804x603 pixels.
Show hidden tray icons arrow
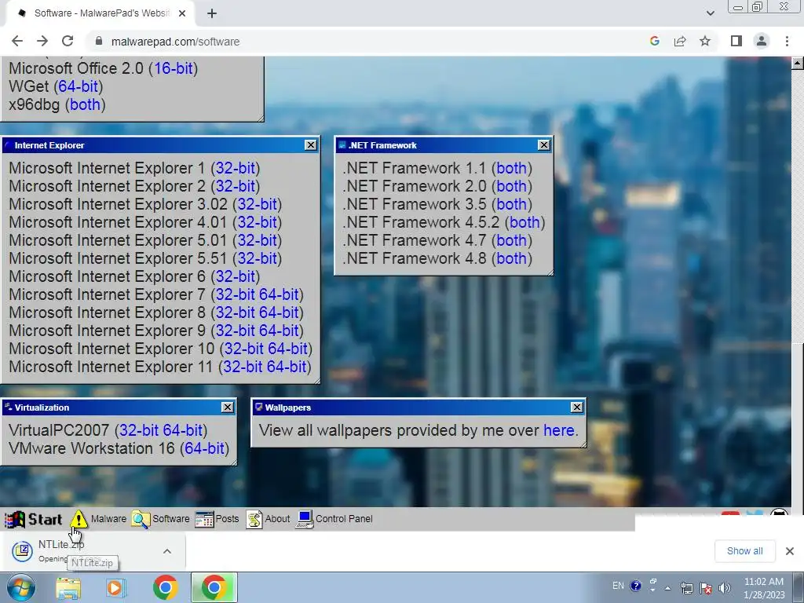tap(667, 588)
